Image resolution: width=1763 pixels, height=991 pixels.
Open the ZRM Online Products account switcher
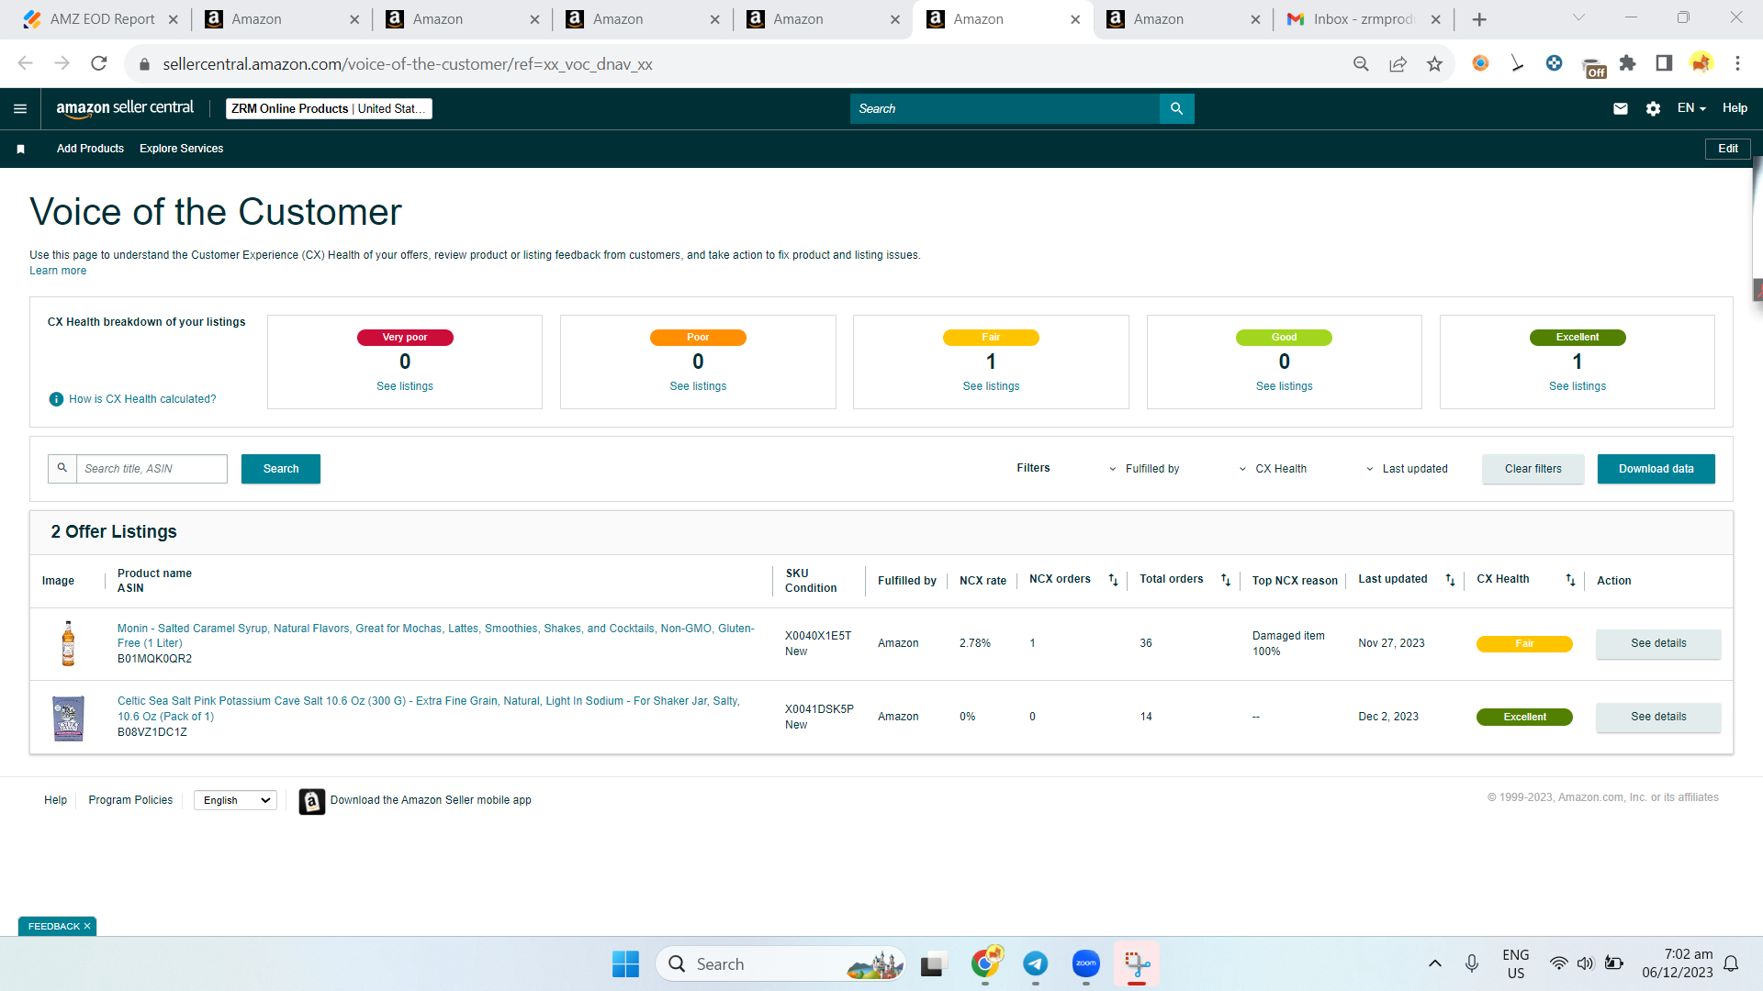329,108
